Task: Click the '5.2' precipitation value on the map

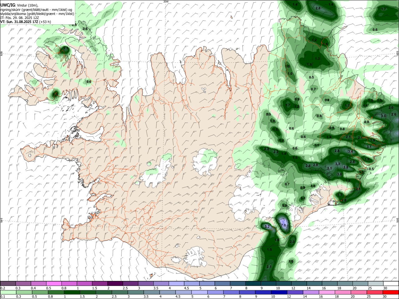Action: (x=267, y=226)
